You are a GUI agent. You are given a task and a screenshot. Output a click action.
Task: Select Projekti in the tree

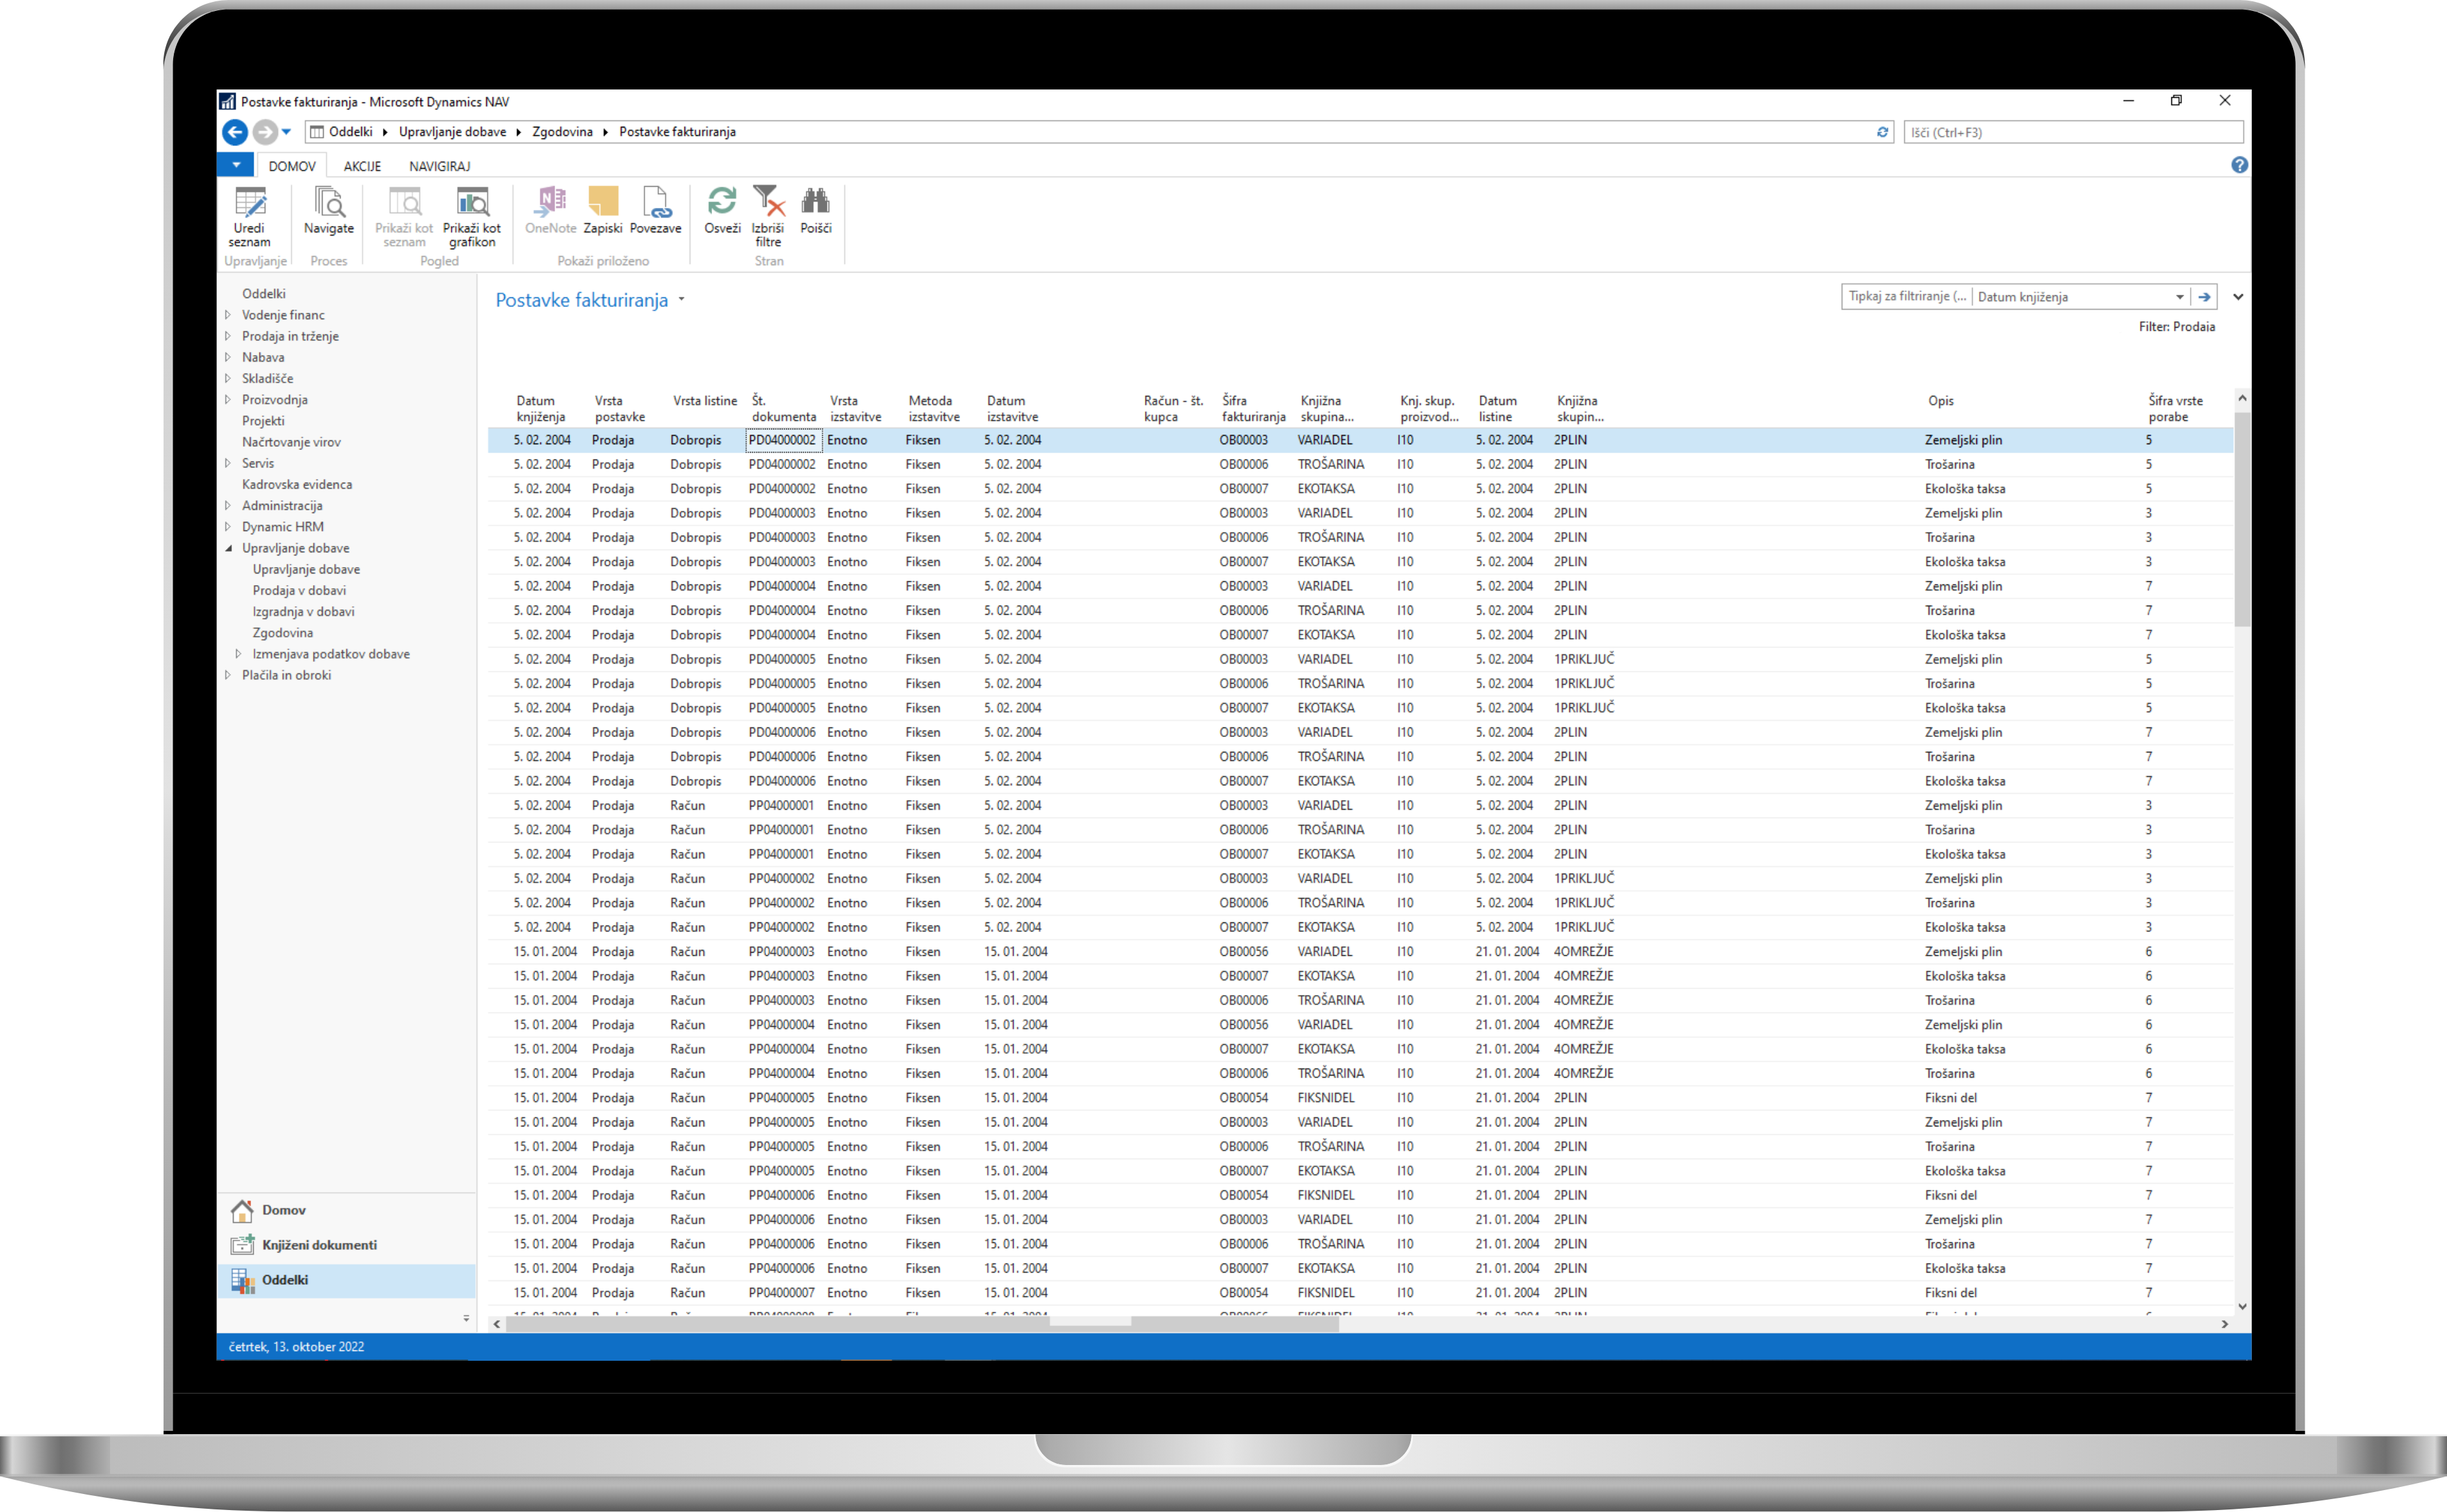click(x=263, y=421)
